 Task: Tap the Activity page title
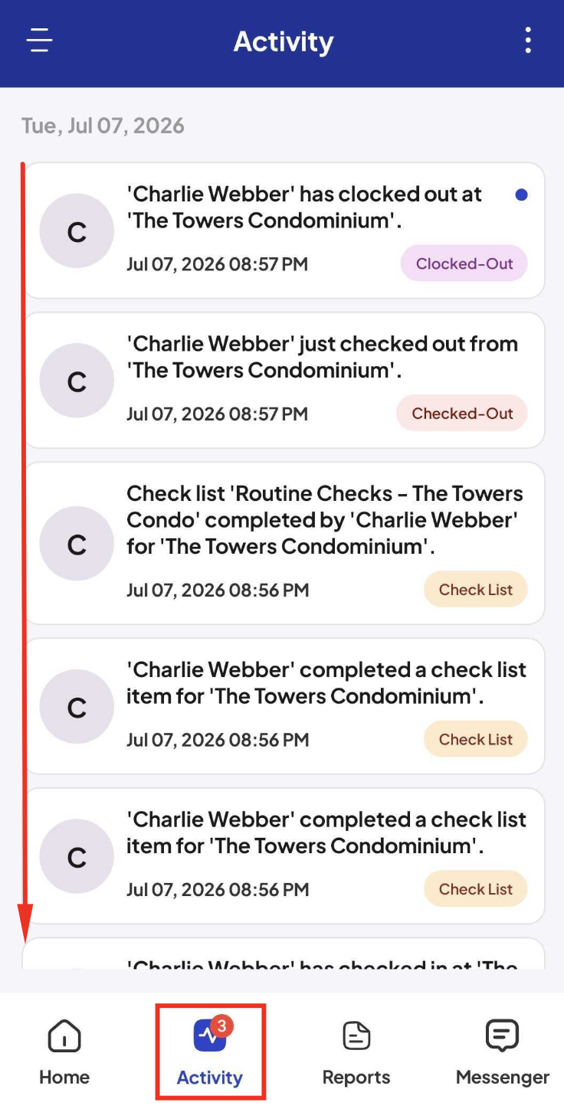coord(284,41)
